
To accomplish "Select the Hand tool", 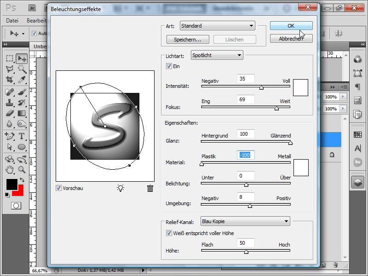I will click(x=10, y=169).
